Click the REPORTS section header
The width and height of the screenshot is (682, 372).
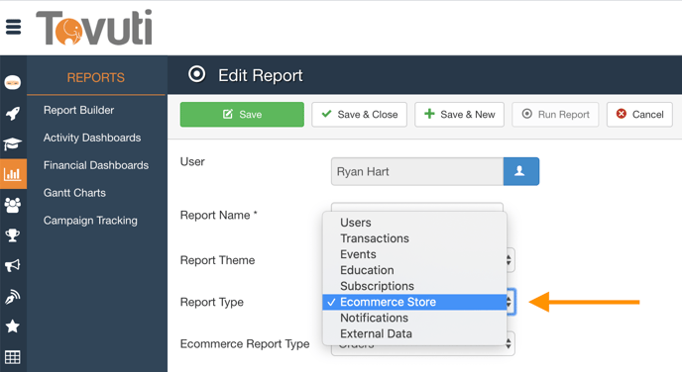[x=96, y=77]
